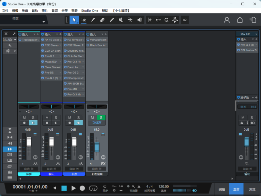
Task: Select the Mute tool
Action: (121, 20)
